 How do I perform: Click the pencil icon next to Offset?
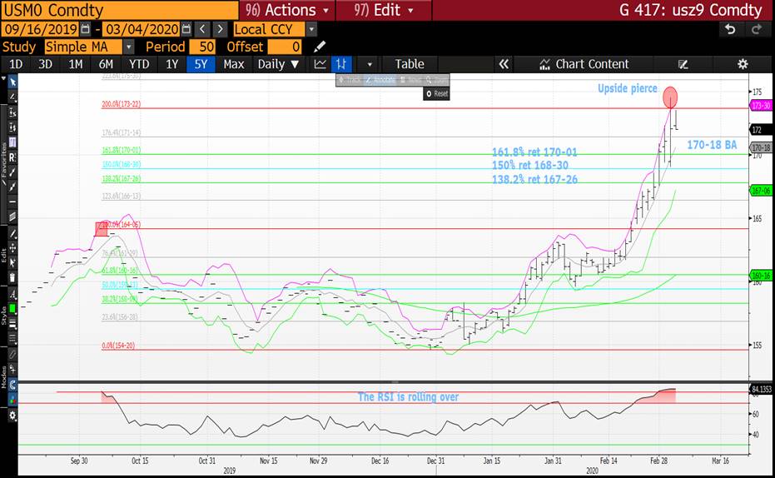[320, 47]
